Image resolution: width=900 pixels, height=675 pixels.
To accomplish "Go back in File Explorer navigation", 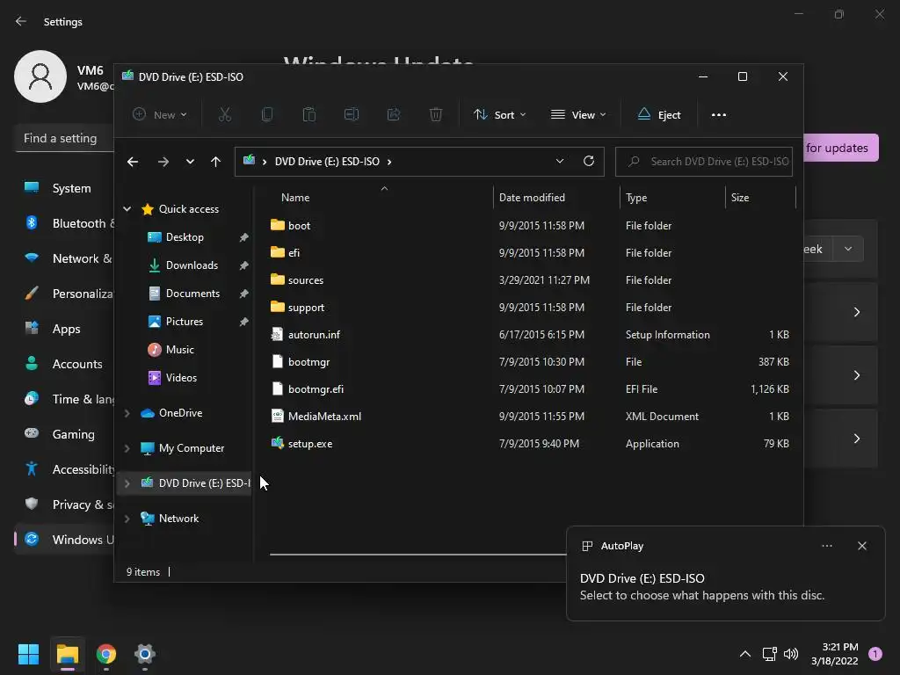I will point(133,162).
